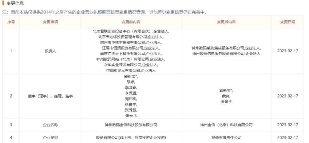Image resolution: width=309 pixels, height=143 pixels.
Task: Click 郭新宝 in before-change column
Action: tap(130, 76)
